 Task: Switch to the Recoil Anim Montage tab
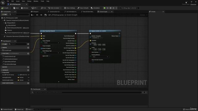[88, 12]
